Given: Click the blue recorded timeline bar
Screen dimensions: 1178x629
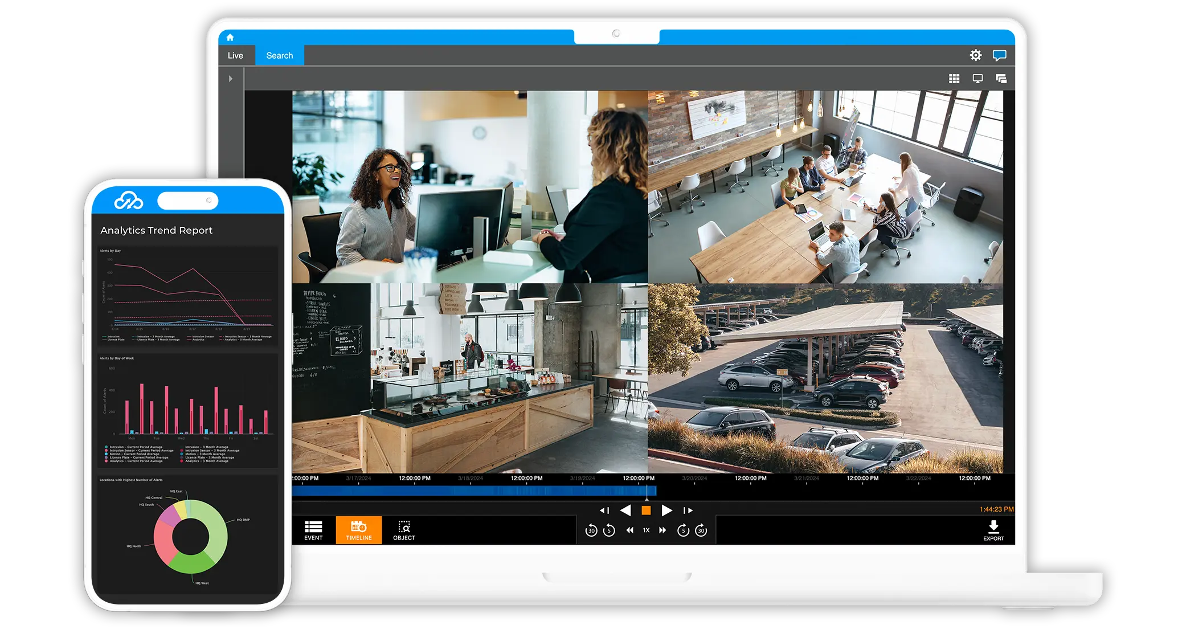Looking at the screenshot, I should [x=474, y=491].
